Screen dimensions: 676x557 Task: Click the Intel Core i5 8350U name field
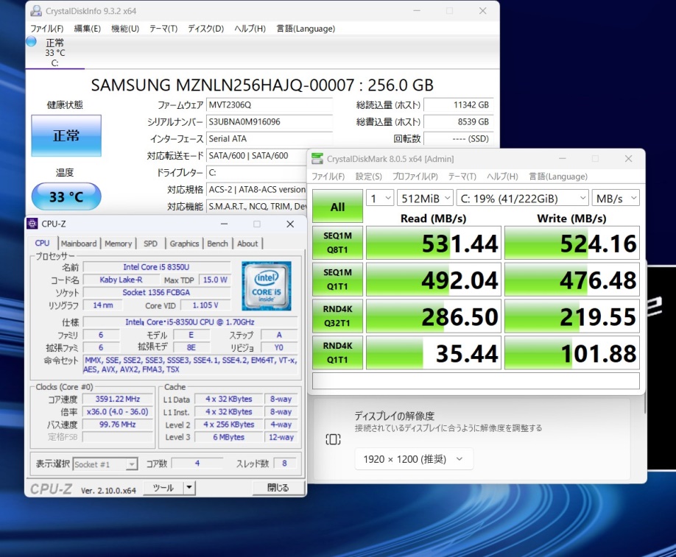157,267
